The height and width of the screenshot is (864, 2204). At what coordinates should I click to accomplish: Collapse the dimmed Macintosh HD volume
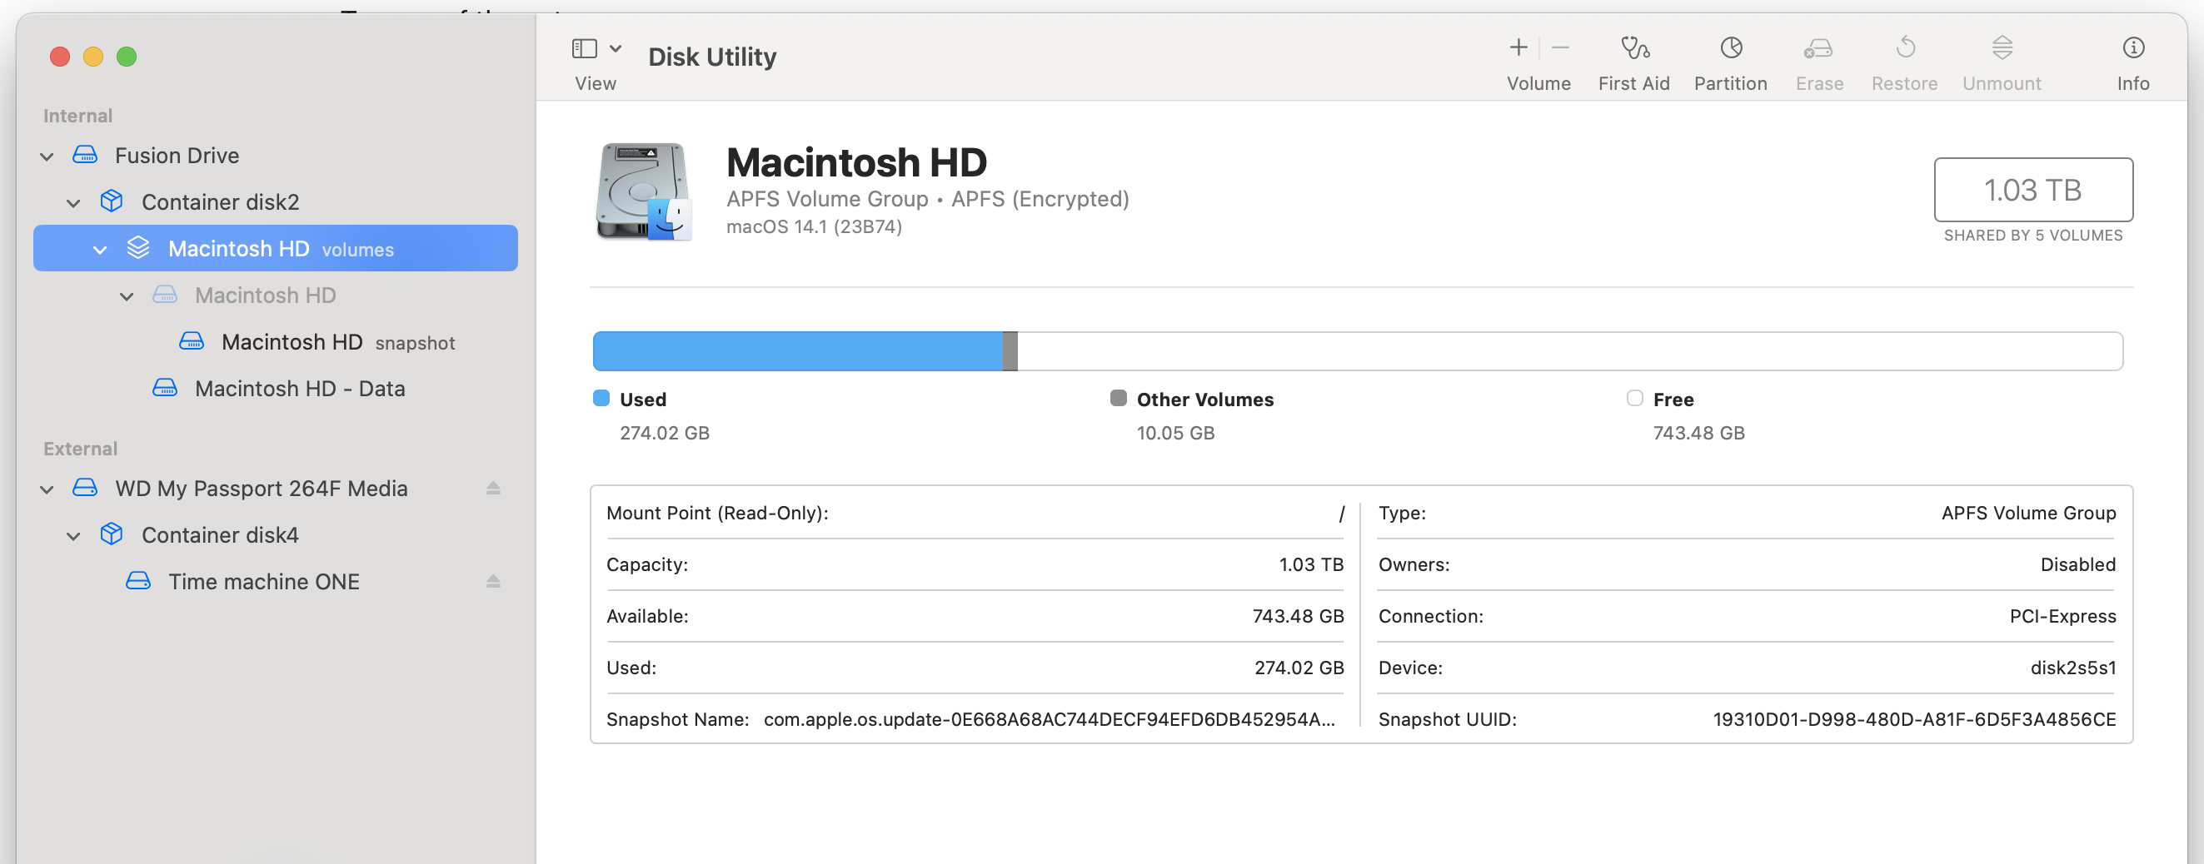(x=127, y=296)
